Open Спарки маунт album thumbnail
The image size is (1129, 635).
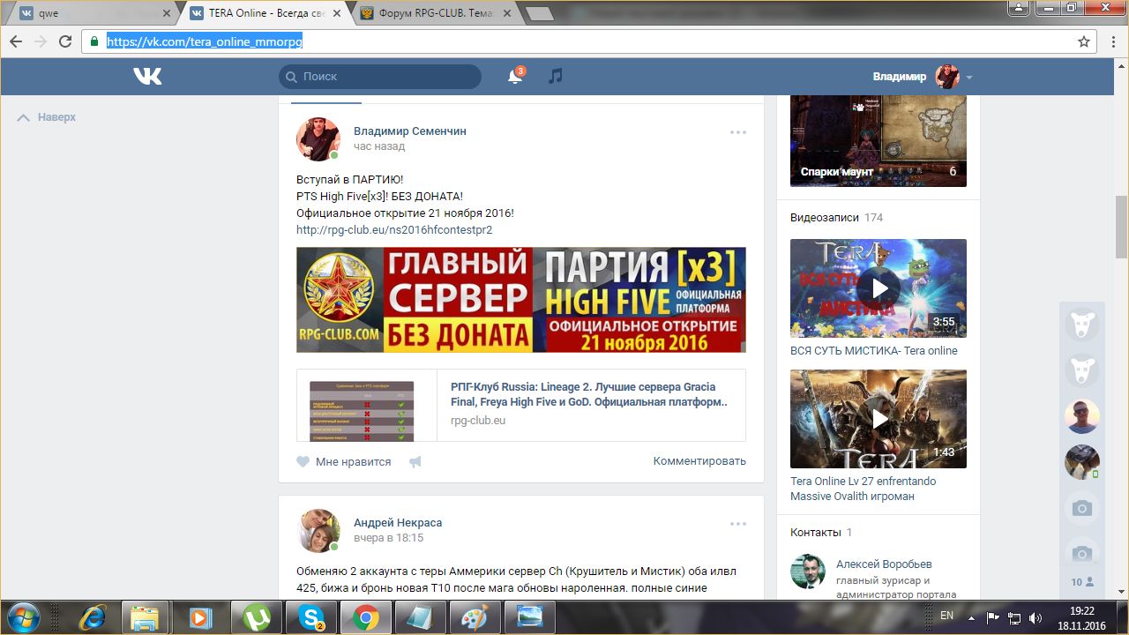pyautogui.click(x=879, y=141)
